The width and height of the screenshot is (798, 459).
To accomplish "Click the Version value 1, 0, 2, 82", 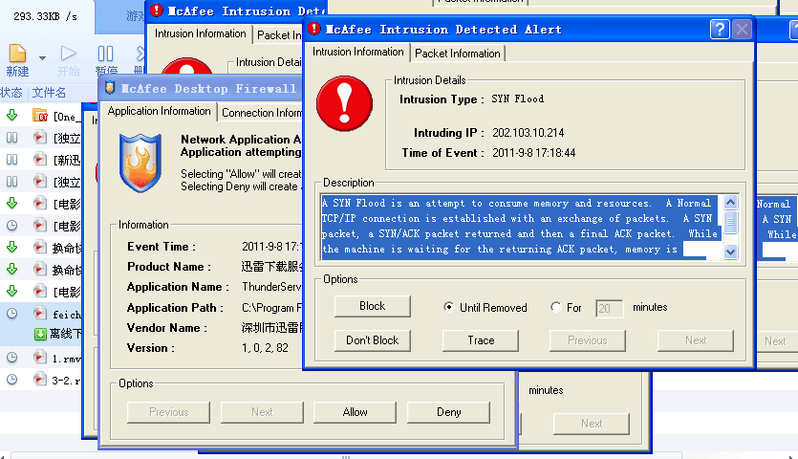I will (265, 348).
